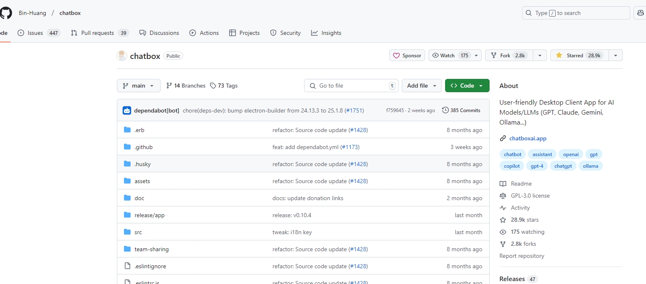Open the 'tweak: i18n key' commit message
Screen dimensions: 646x284
(x=292, y=232)
